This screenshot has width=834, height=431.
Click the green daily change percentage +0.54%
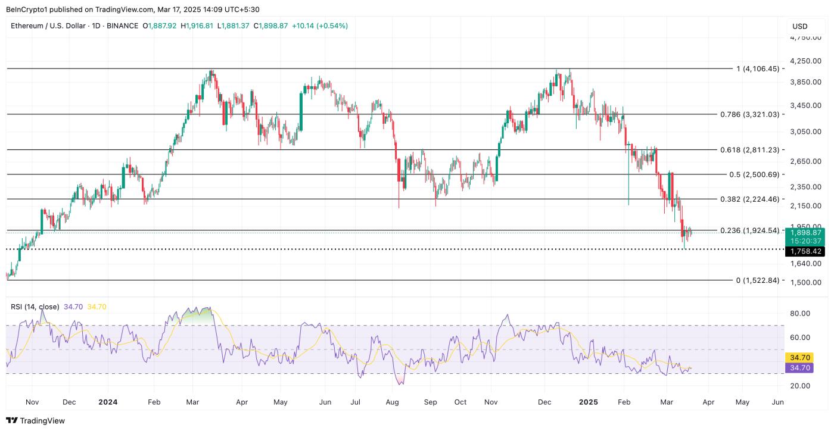coord(331,26)
